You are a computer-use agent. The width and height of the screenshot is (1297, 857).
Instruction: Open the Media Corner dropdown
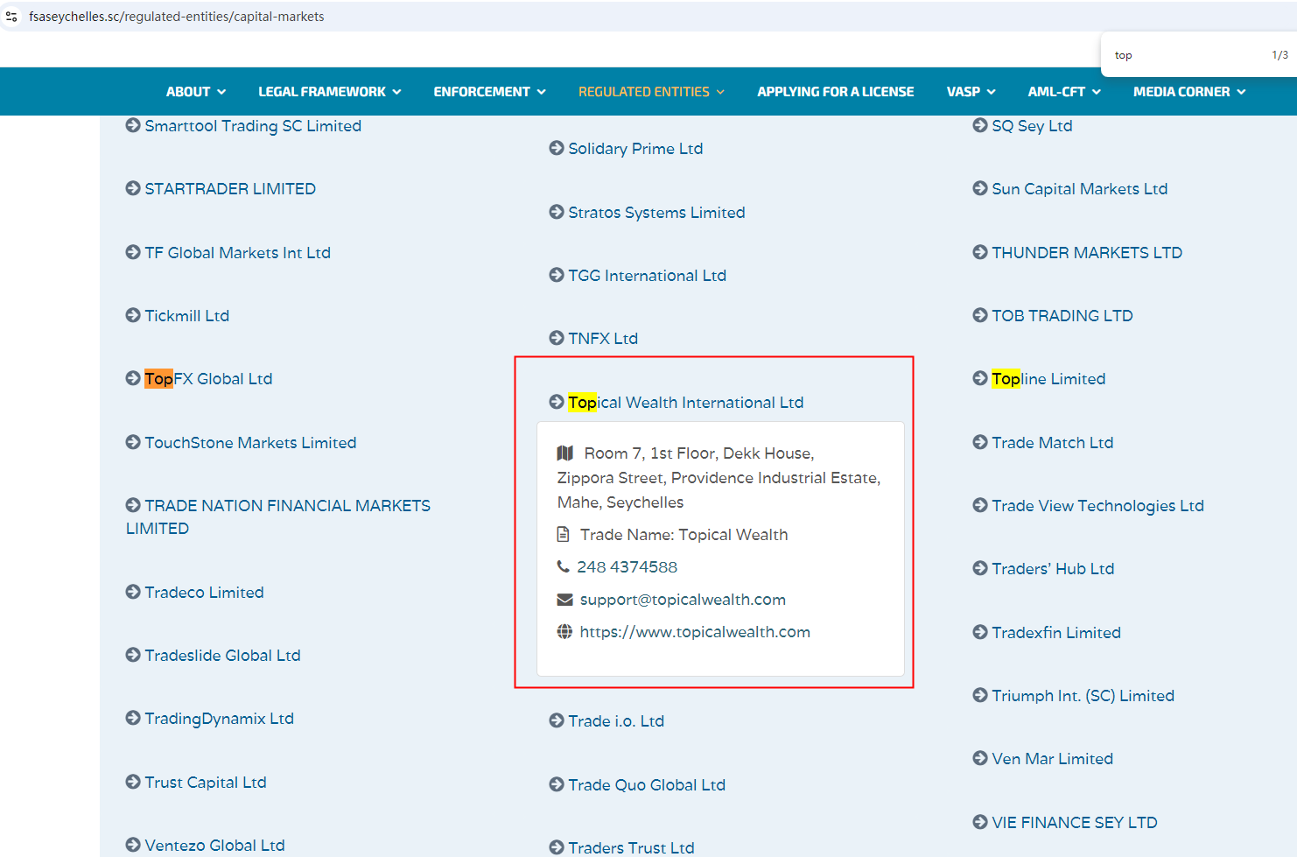coord(1188,92)
